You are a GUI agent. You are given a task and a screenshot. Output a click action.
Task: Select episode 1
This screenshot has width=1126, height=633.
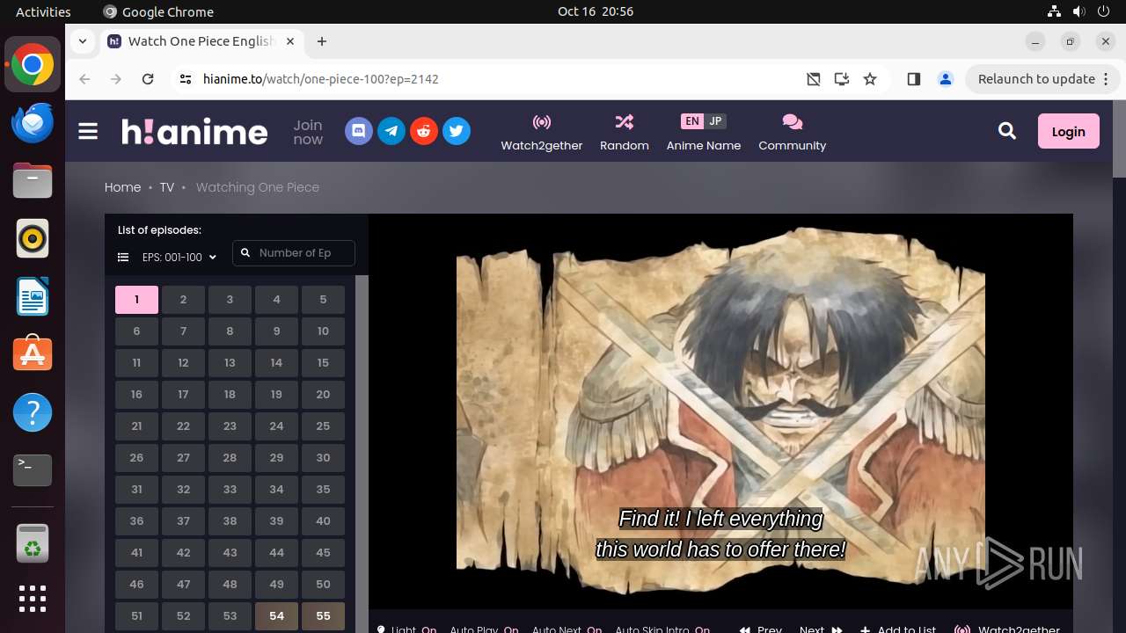tap(136, 300)
